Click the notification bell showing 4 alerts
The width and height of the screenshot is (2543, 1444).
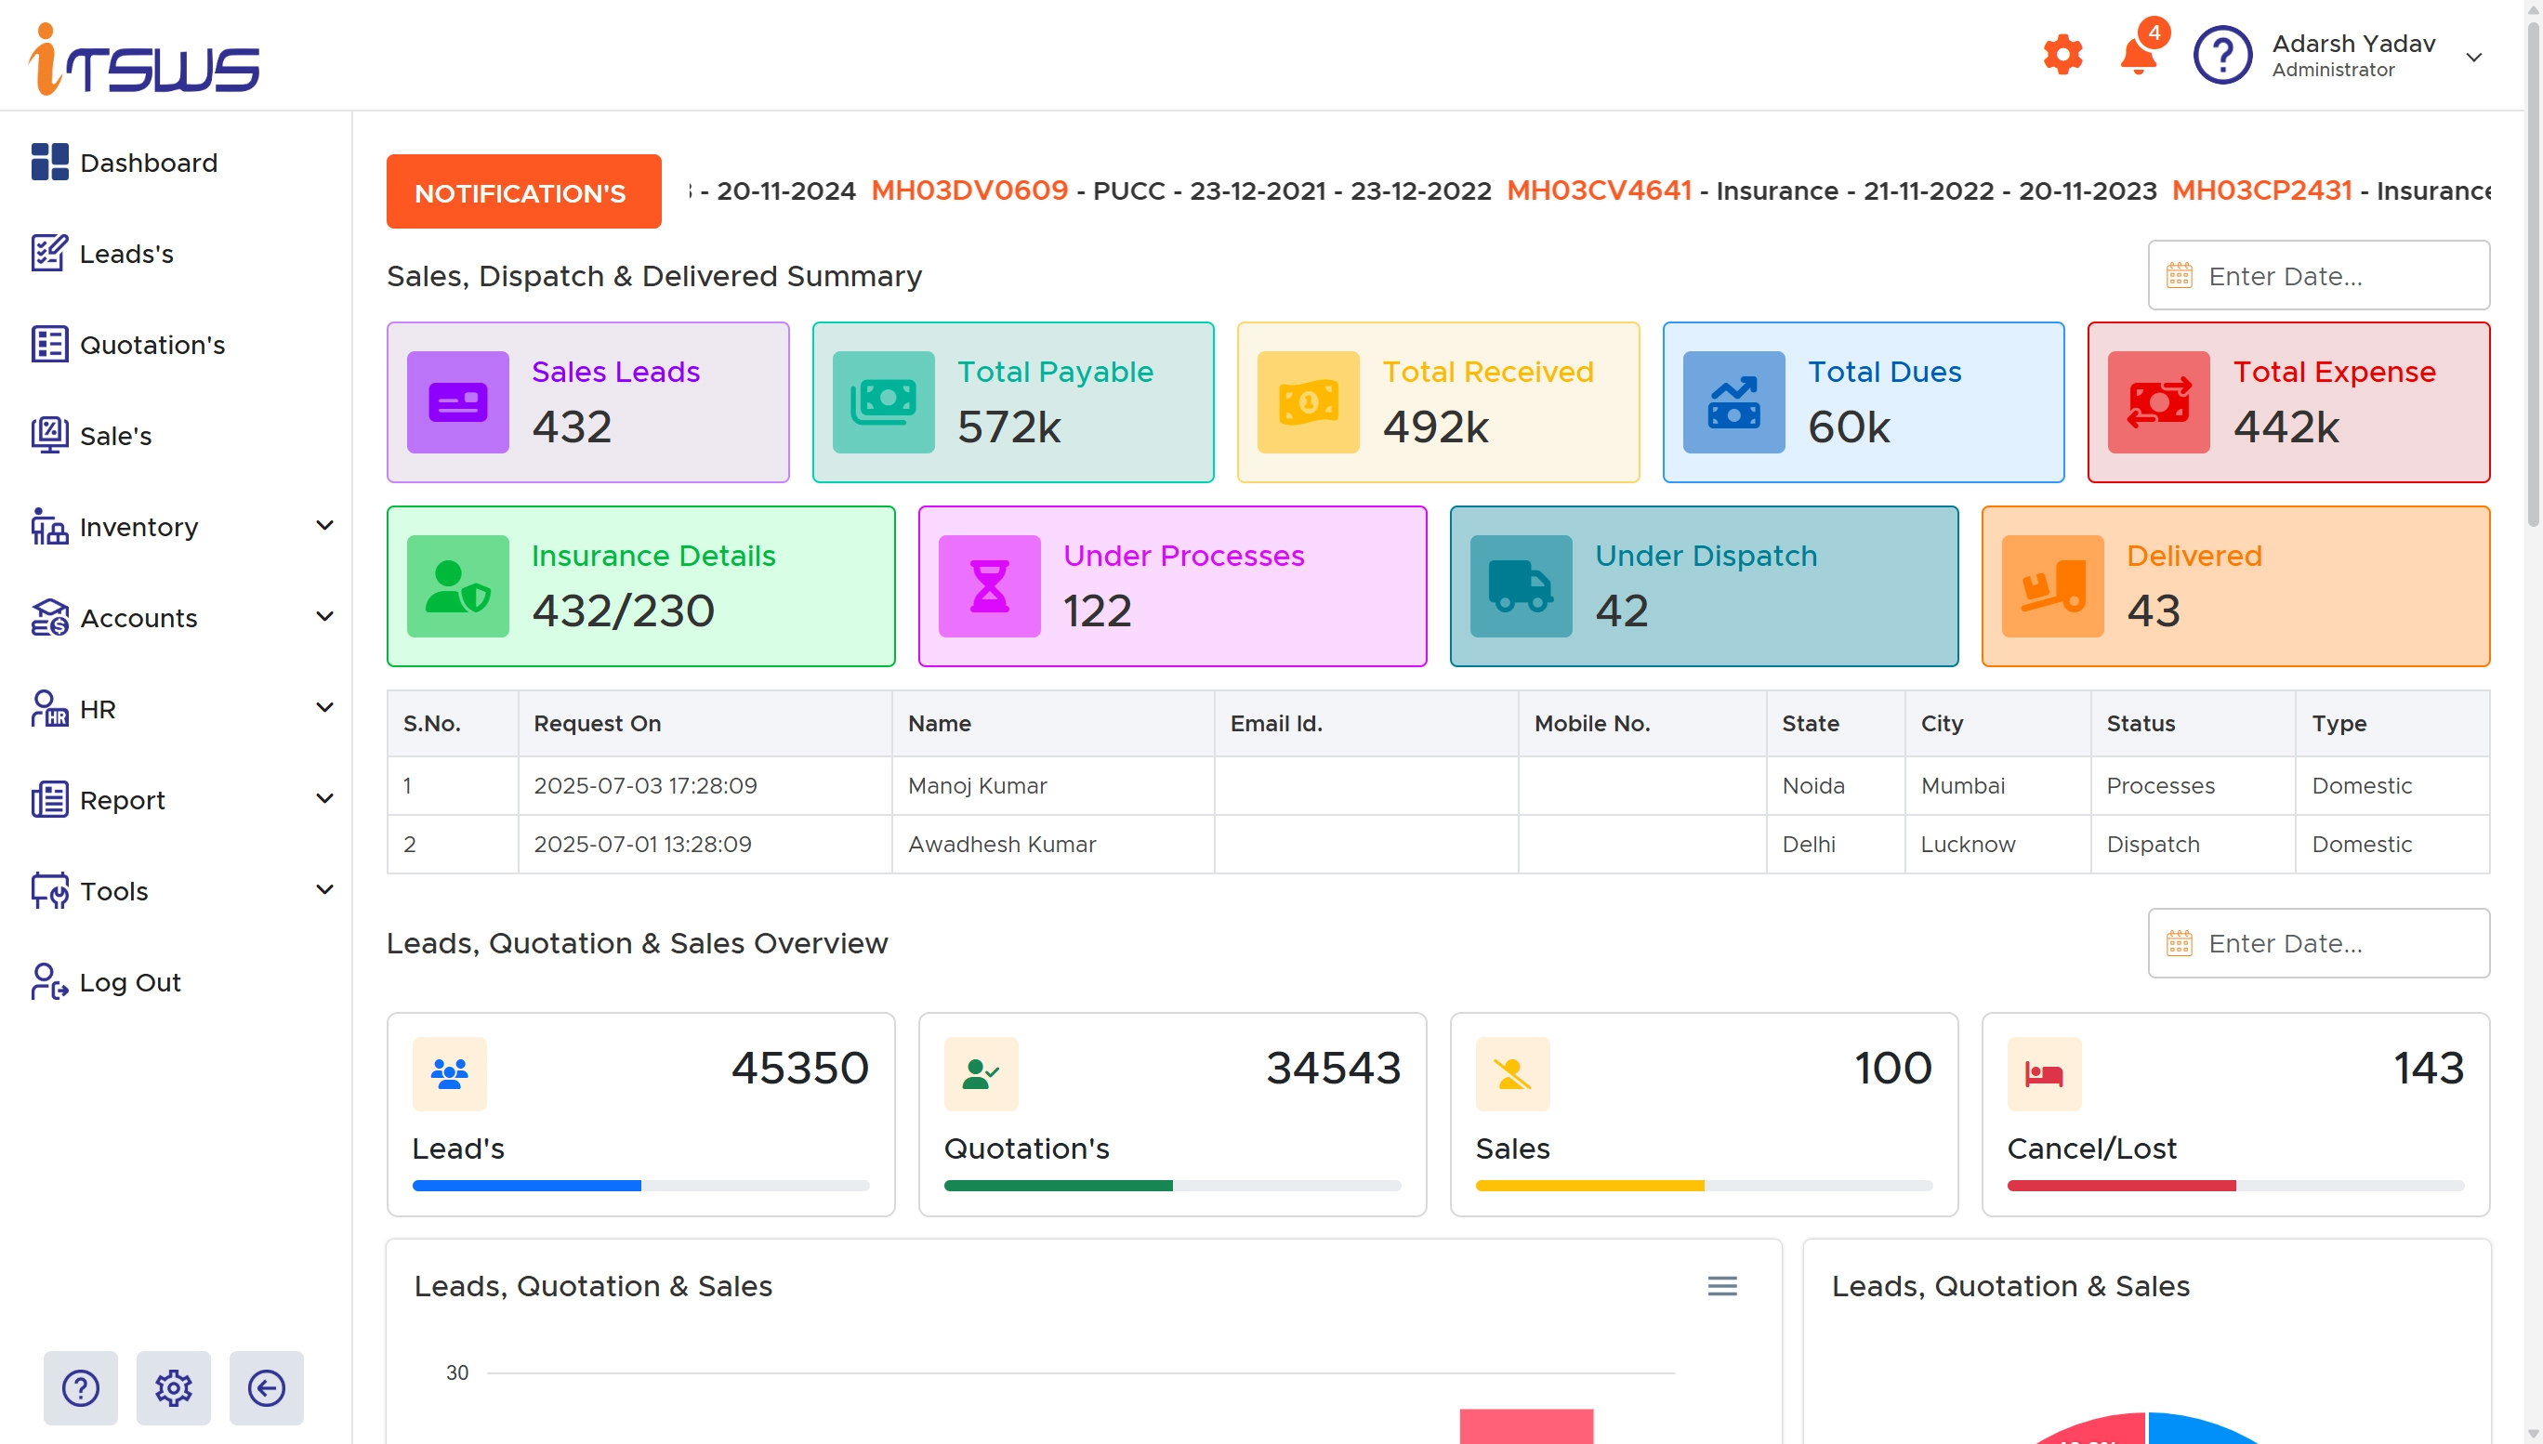point(2140,55)
